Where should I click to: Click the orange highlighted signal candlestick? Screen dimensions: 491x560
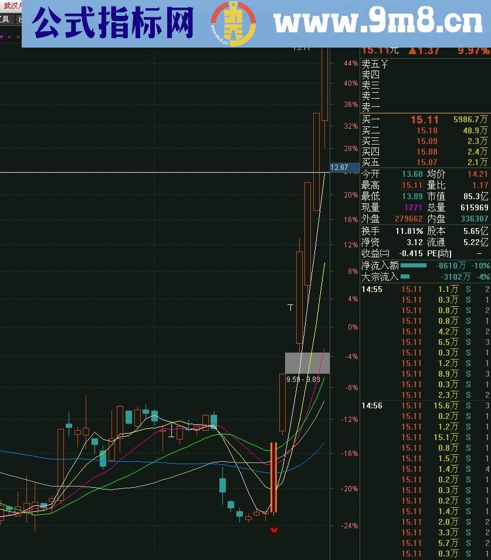[273, 477]
